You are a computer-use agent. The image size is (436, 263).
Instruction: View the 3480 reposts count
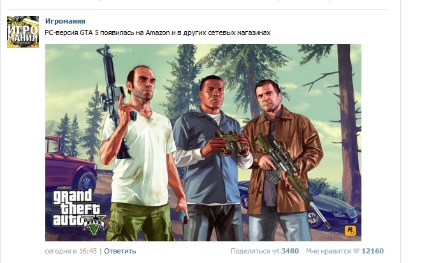click(290, 251)
